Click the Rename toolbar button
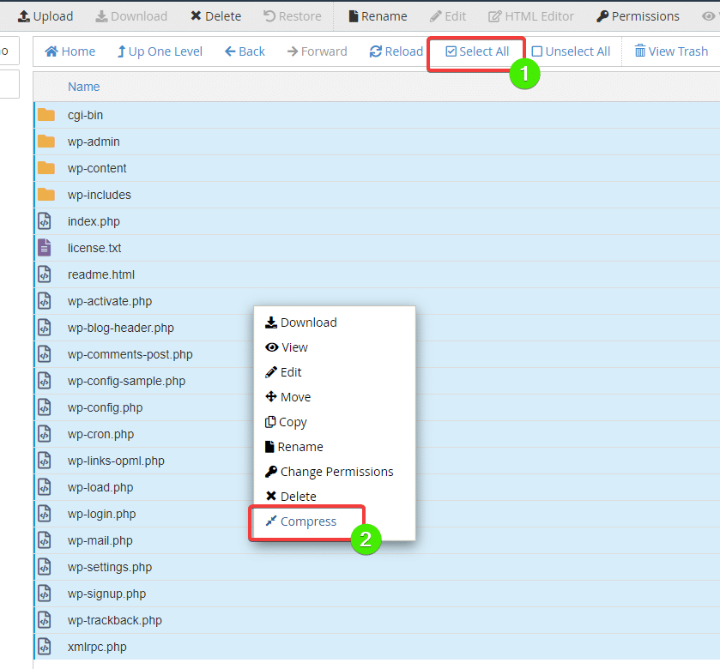Screen dimensions: 720x669 pos(378,16)
